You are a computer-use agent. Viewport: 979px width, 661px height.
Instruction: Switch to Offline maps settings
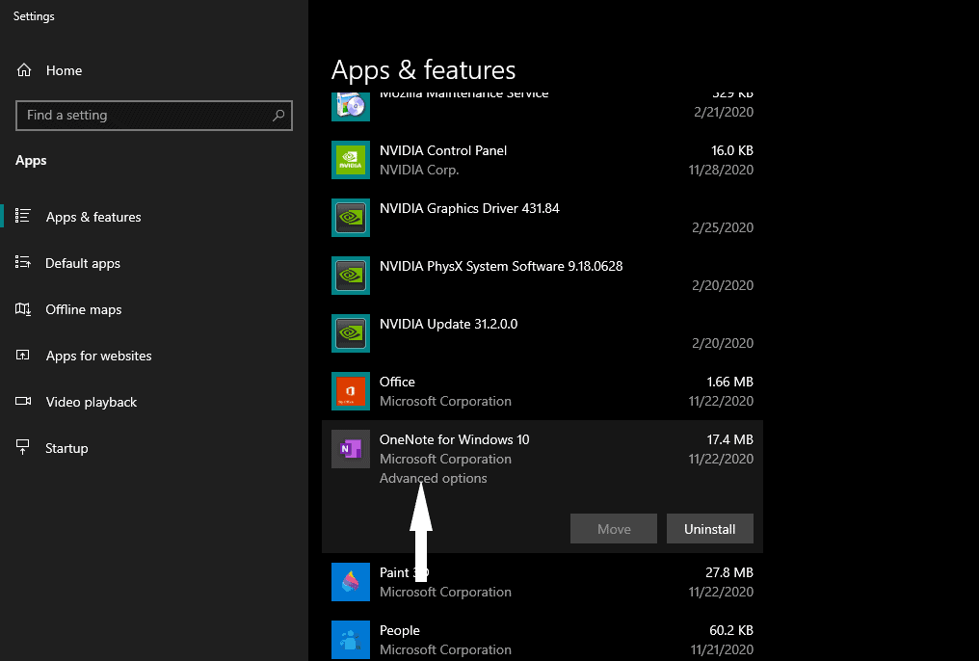click(x=84, y=309)
